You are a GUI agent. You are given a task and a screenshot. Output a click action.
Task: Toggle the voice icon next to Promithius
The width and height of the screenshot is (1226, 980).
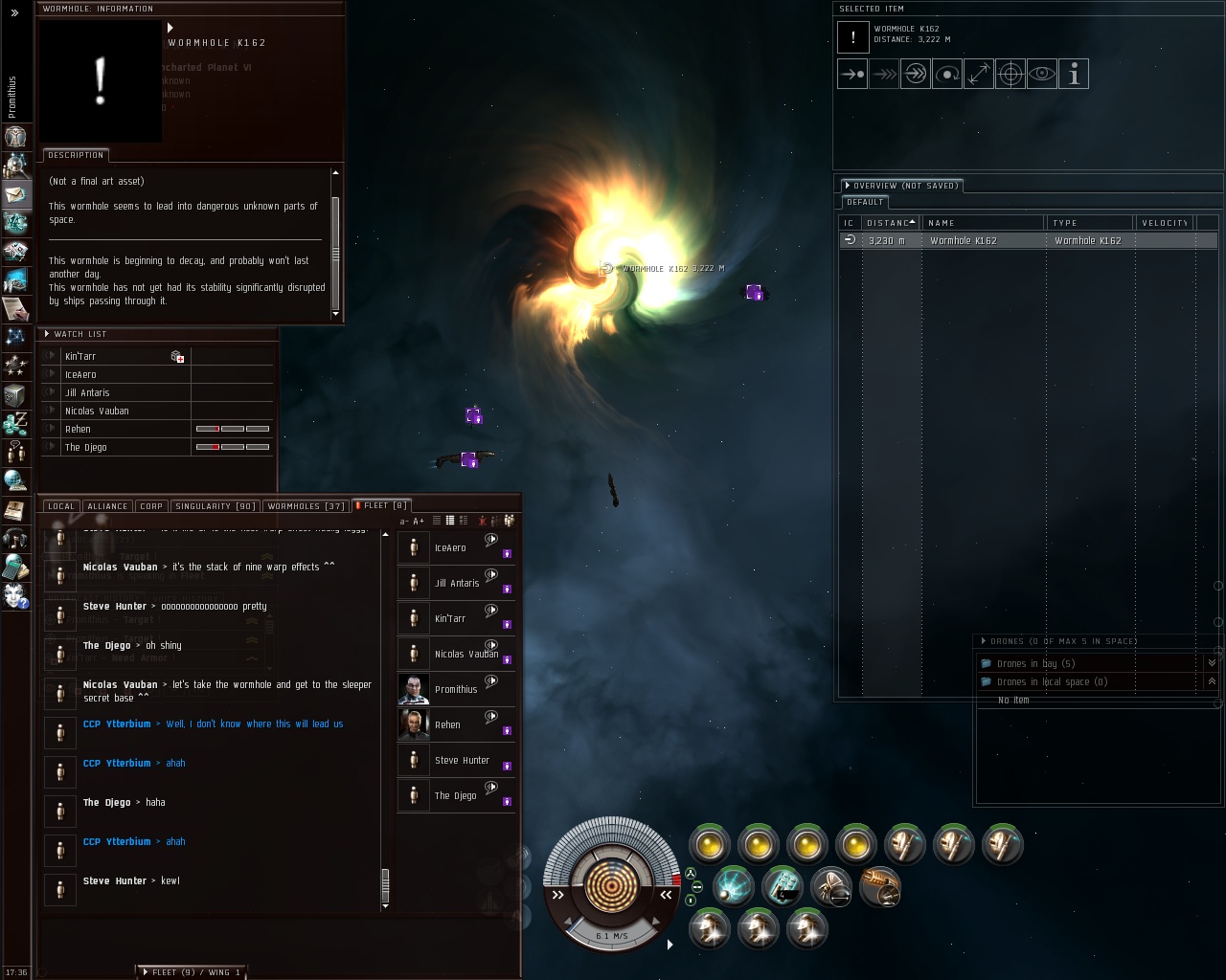491,681
